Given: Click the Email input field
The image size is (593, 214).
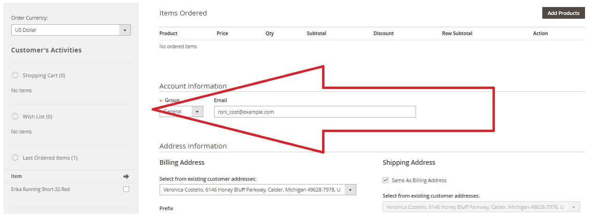Looking at the screenshot, I should point(315,111).
